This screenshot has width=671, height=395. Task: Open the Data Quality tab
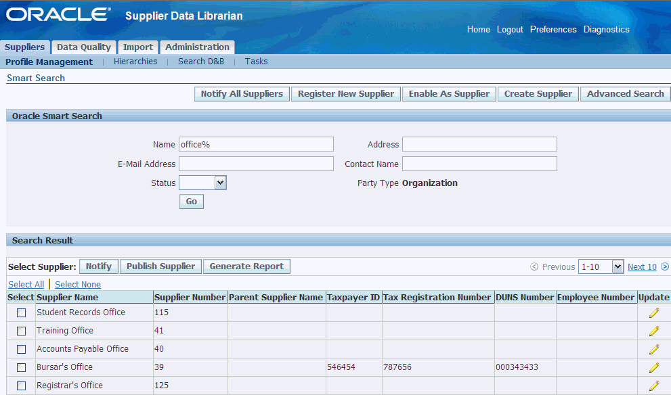pyautogui.click(x=84, y=47)
